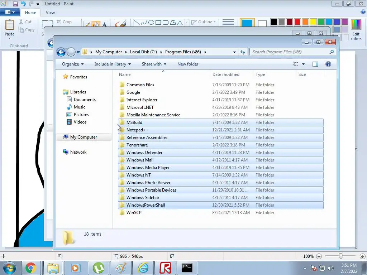Click the Forward arrow in Explorer
This screenshot has height=275, width=367.
coord(71,52)
